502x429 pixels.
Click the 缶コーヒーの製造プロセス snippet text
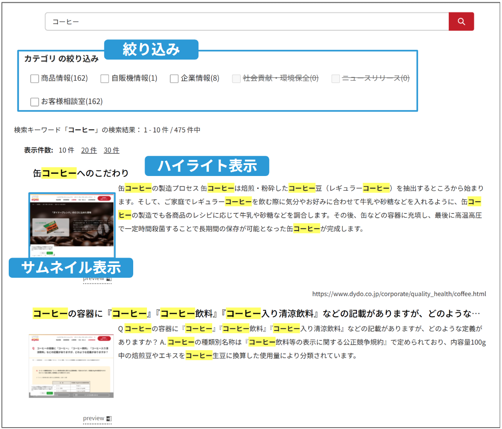coord(301,208)
